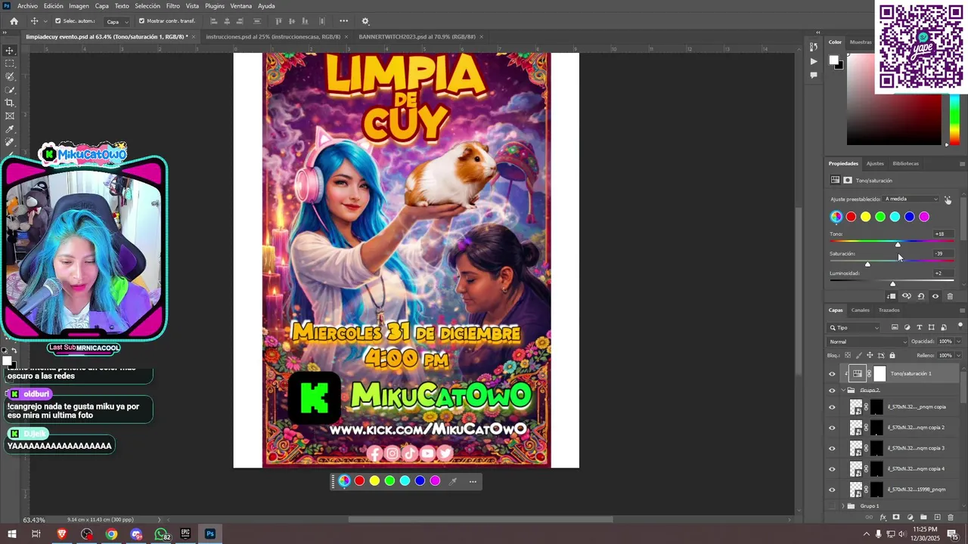Filter layers by pixel layer icon
968x544 pixels.
point(895,327)
